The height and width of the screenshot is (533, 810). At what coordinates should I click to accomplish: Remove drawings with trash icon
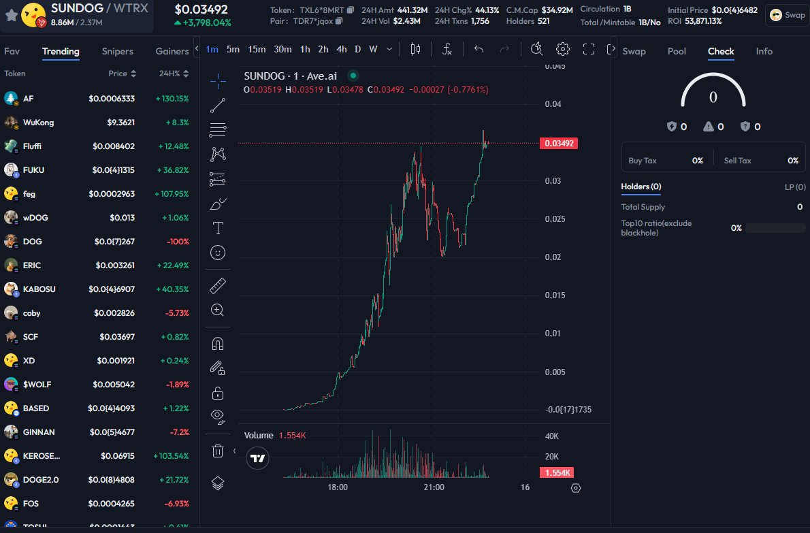point(218,451)
